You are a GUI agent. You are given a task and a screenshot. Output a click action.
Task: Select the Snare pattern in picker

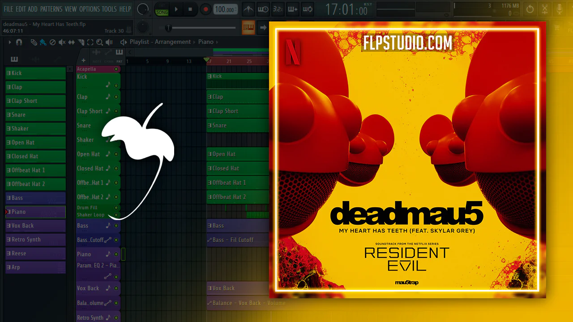(35, 114)
